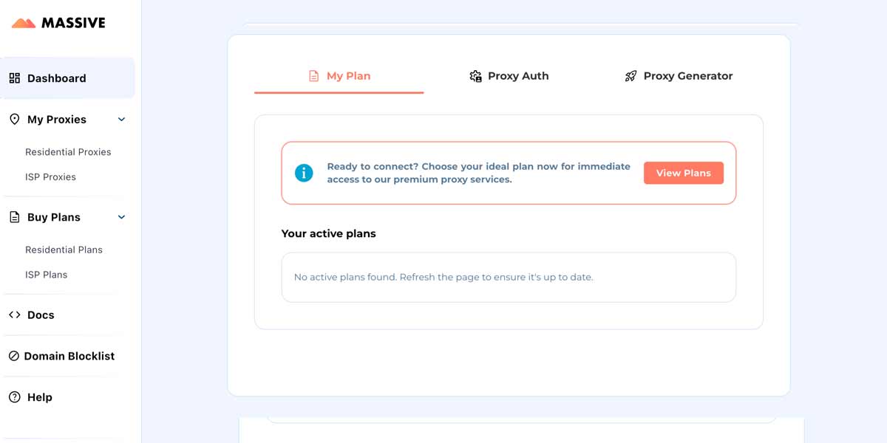887x443 pixels.
Task: Click the Domain Blocklist ban icon
Action: coord(14,356)
